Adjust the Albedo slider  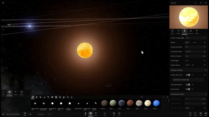(x=197, y=43)
